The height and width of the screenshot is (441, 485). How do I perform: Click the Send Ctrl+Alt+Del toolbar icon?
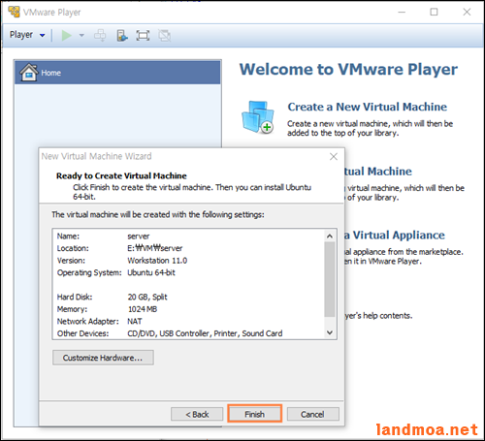[100, 35]
